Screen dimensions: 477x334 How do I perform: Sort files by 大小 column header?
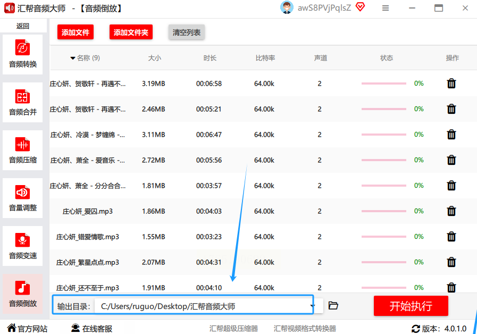[154, 58]
